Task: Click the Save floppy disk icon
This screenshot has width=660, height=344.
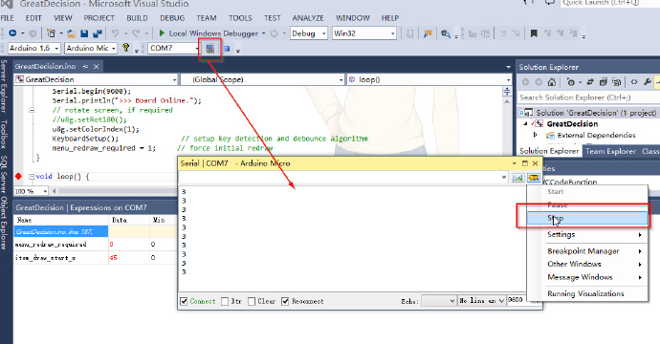Action: click(84, 33)
